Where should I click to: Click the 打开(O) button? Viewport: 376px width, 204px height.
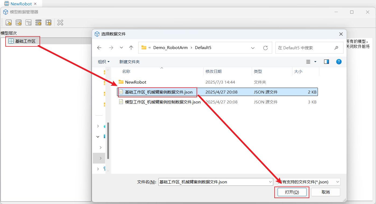(x=292, y=192)
